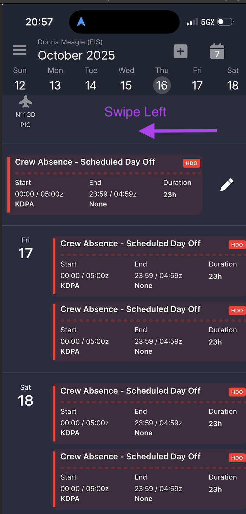This screenshot has height=514, width=246.
Task: Open the hamburger navigation menu
Action: pyautogui.click(x=20, y=50)
